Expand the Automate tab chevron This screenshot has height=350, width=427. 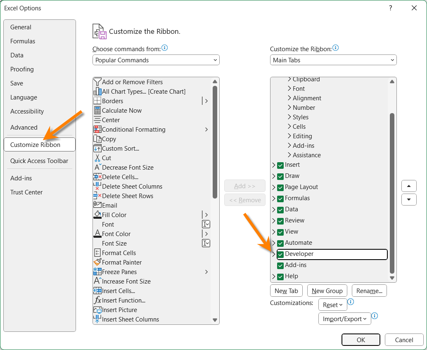[x=274, y=243]
